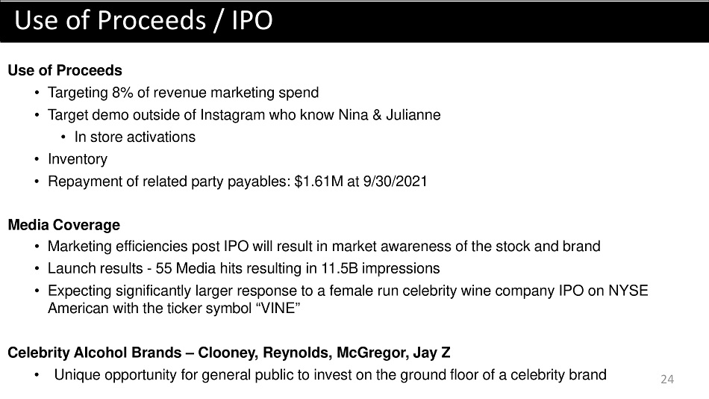Click the "Targeting 8% of revenue marketing spend" bullet
The image size is (709, 399).
[x=183, y=93]
